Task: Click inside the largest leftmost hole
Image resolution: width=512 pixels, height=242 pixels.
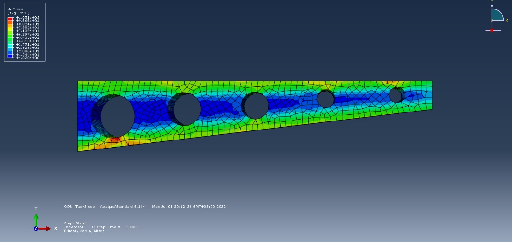Action: [x=118, y=117]
